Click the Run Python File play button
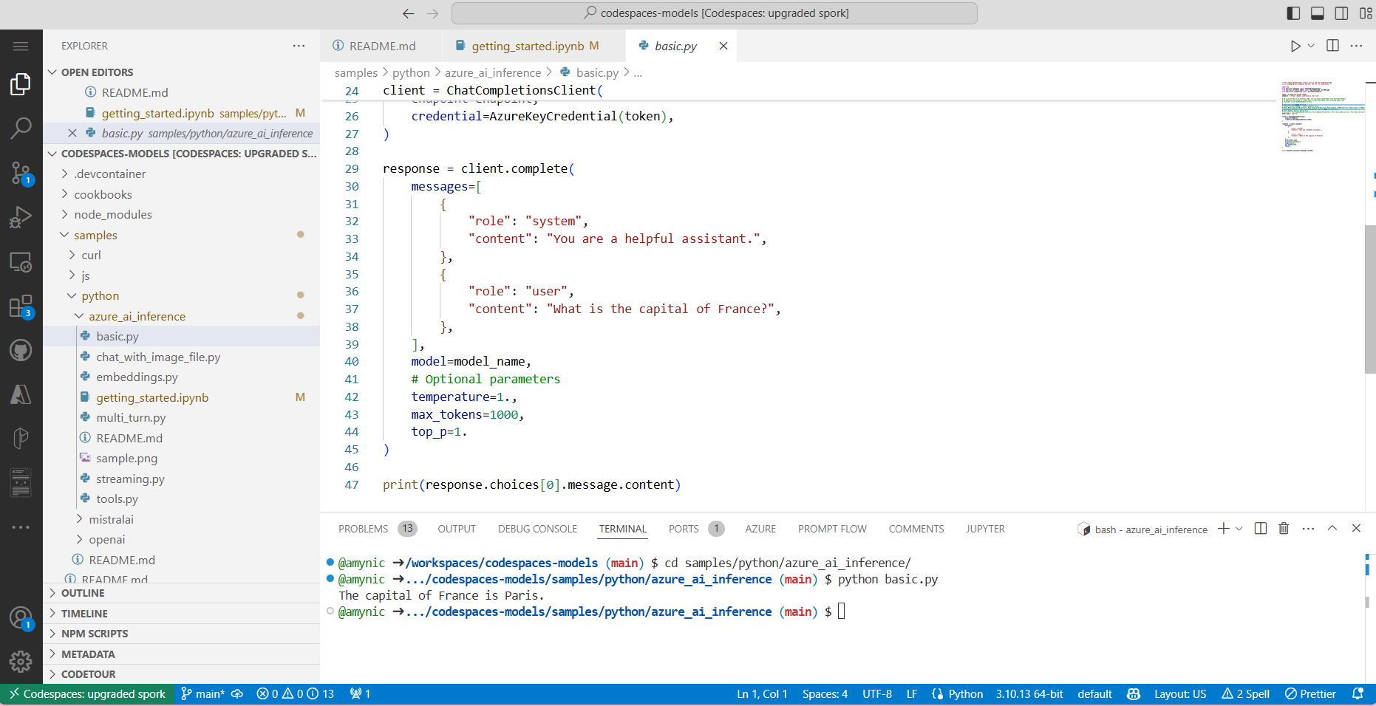 point(1295,46)
